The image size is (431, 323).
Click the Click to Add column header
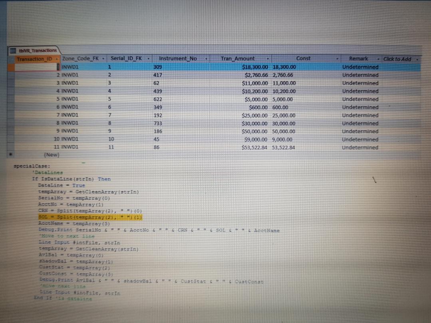tap(401, 59)
